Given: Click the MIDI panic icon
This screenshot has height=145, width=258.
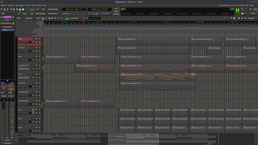Looking at the screenshot, I should point(2,10).
